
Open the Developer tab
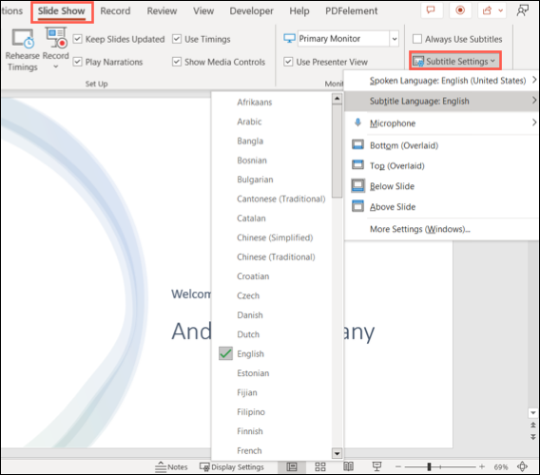251,11
